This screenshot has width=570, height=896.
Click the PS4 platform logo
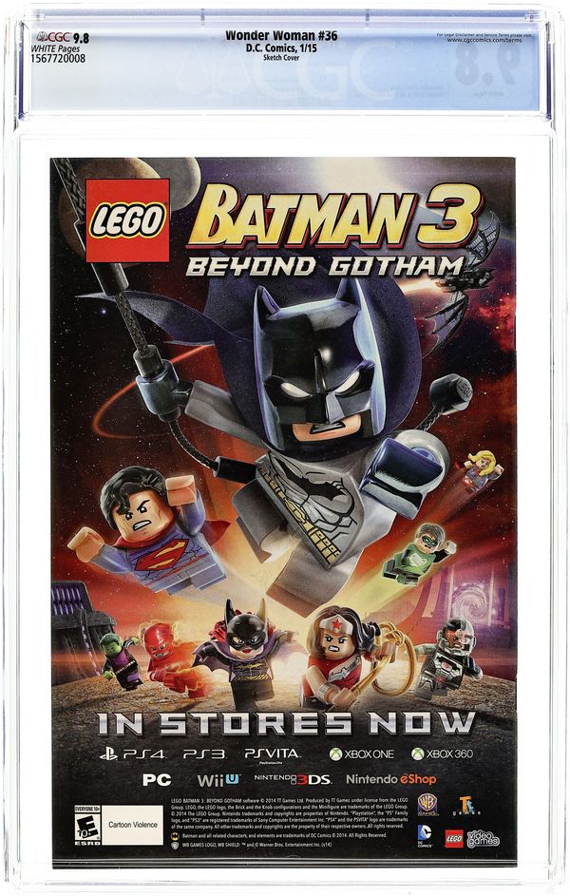coord(132,754)
